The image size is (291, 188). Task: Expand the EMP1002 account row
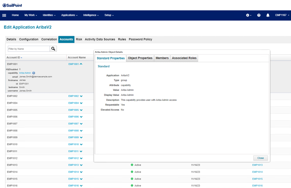81,96
